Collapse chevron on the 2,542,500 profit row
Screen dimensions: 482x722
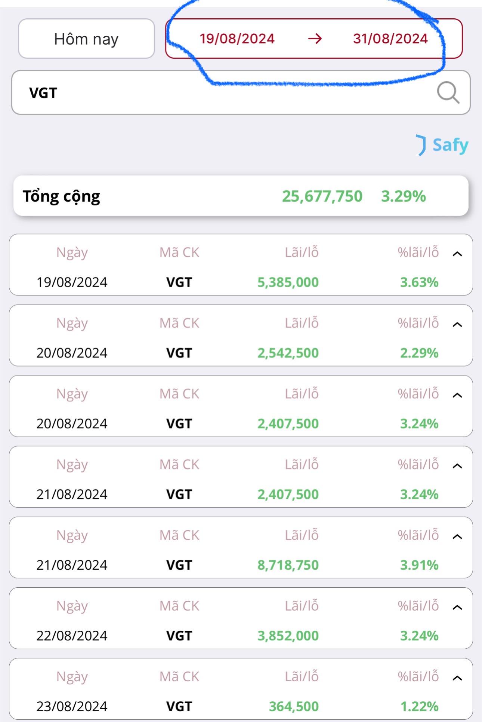pos(457,325)
